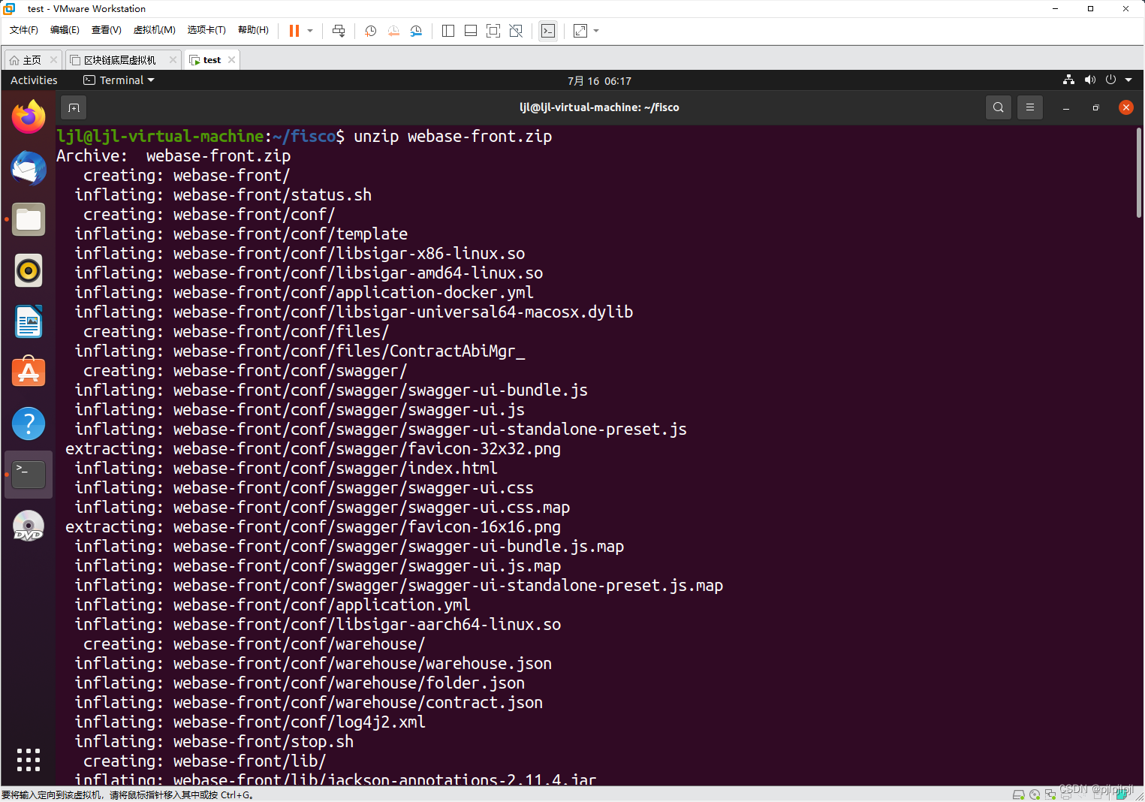Open the snapshot manager icon
Viewport: 1145px width, 802px height.
click(x=416, y=31)
